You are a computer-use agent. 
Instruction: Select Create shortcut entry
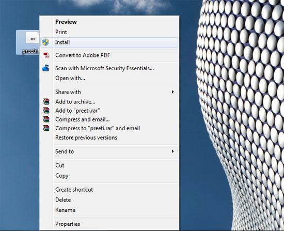pos(109,190)
